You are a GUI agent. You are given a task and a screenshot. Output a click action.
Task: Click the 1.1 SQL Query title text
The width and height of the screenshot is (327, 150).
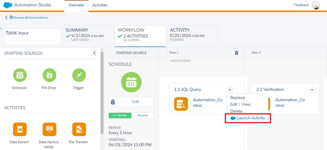[x=187, y=90]
